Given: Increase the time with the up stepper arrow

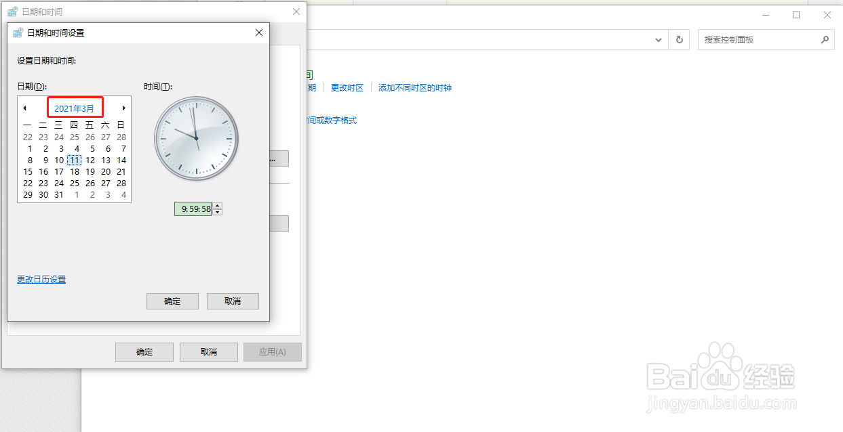Looking at the screenshot, I should [x=217, y=205].
